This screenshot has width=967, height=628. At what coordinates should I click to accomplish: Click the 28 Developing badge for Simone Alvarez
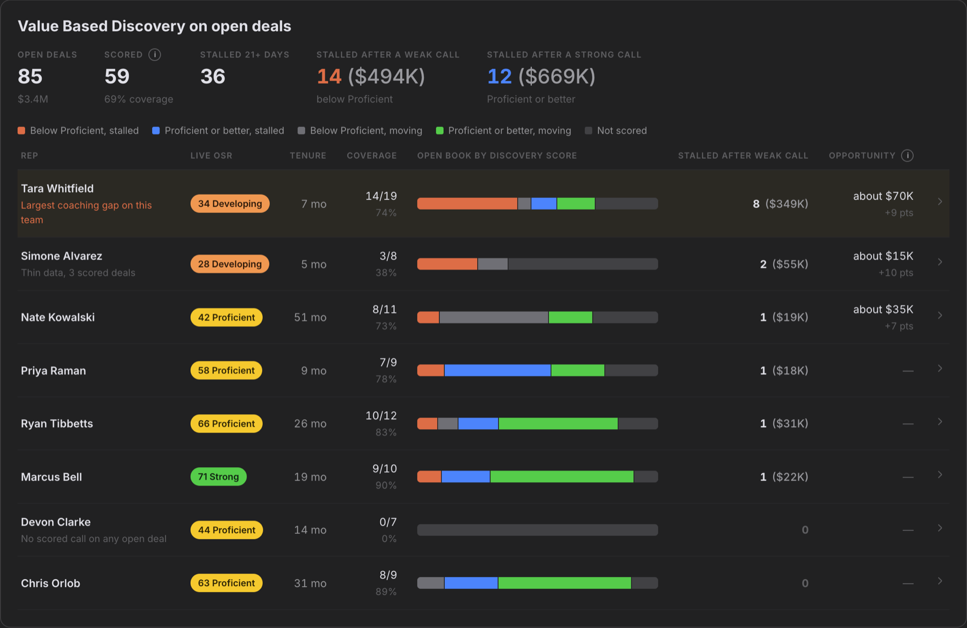point(230,264)
